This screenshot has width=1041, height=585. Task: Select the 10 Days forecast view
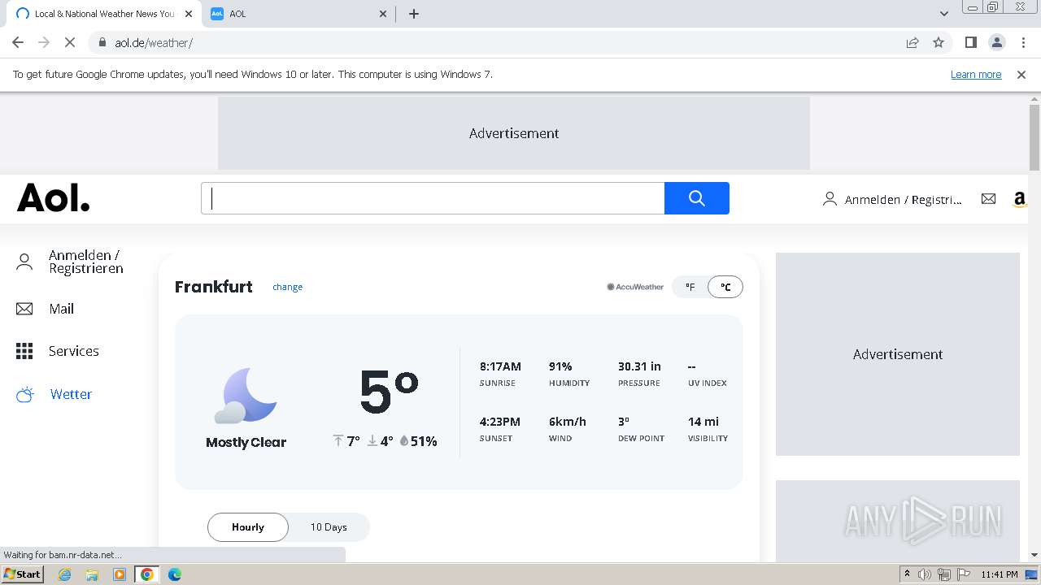[x=329, y=527]
